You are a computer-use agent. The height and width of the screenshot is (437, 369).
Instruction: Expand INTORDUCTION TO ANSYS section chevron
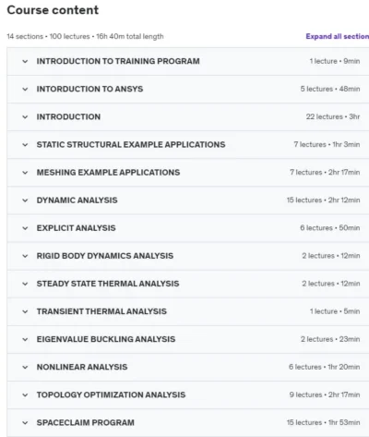click(x=25, y=89)
